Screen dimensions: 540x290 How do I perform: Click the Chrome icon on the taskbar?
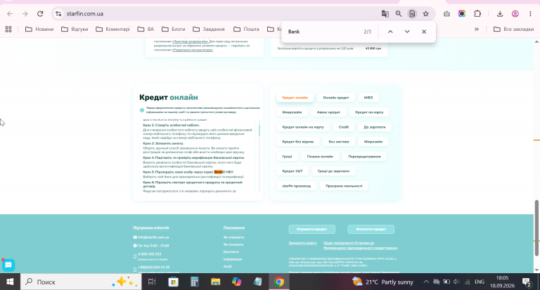pos(279,282)
